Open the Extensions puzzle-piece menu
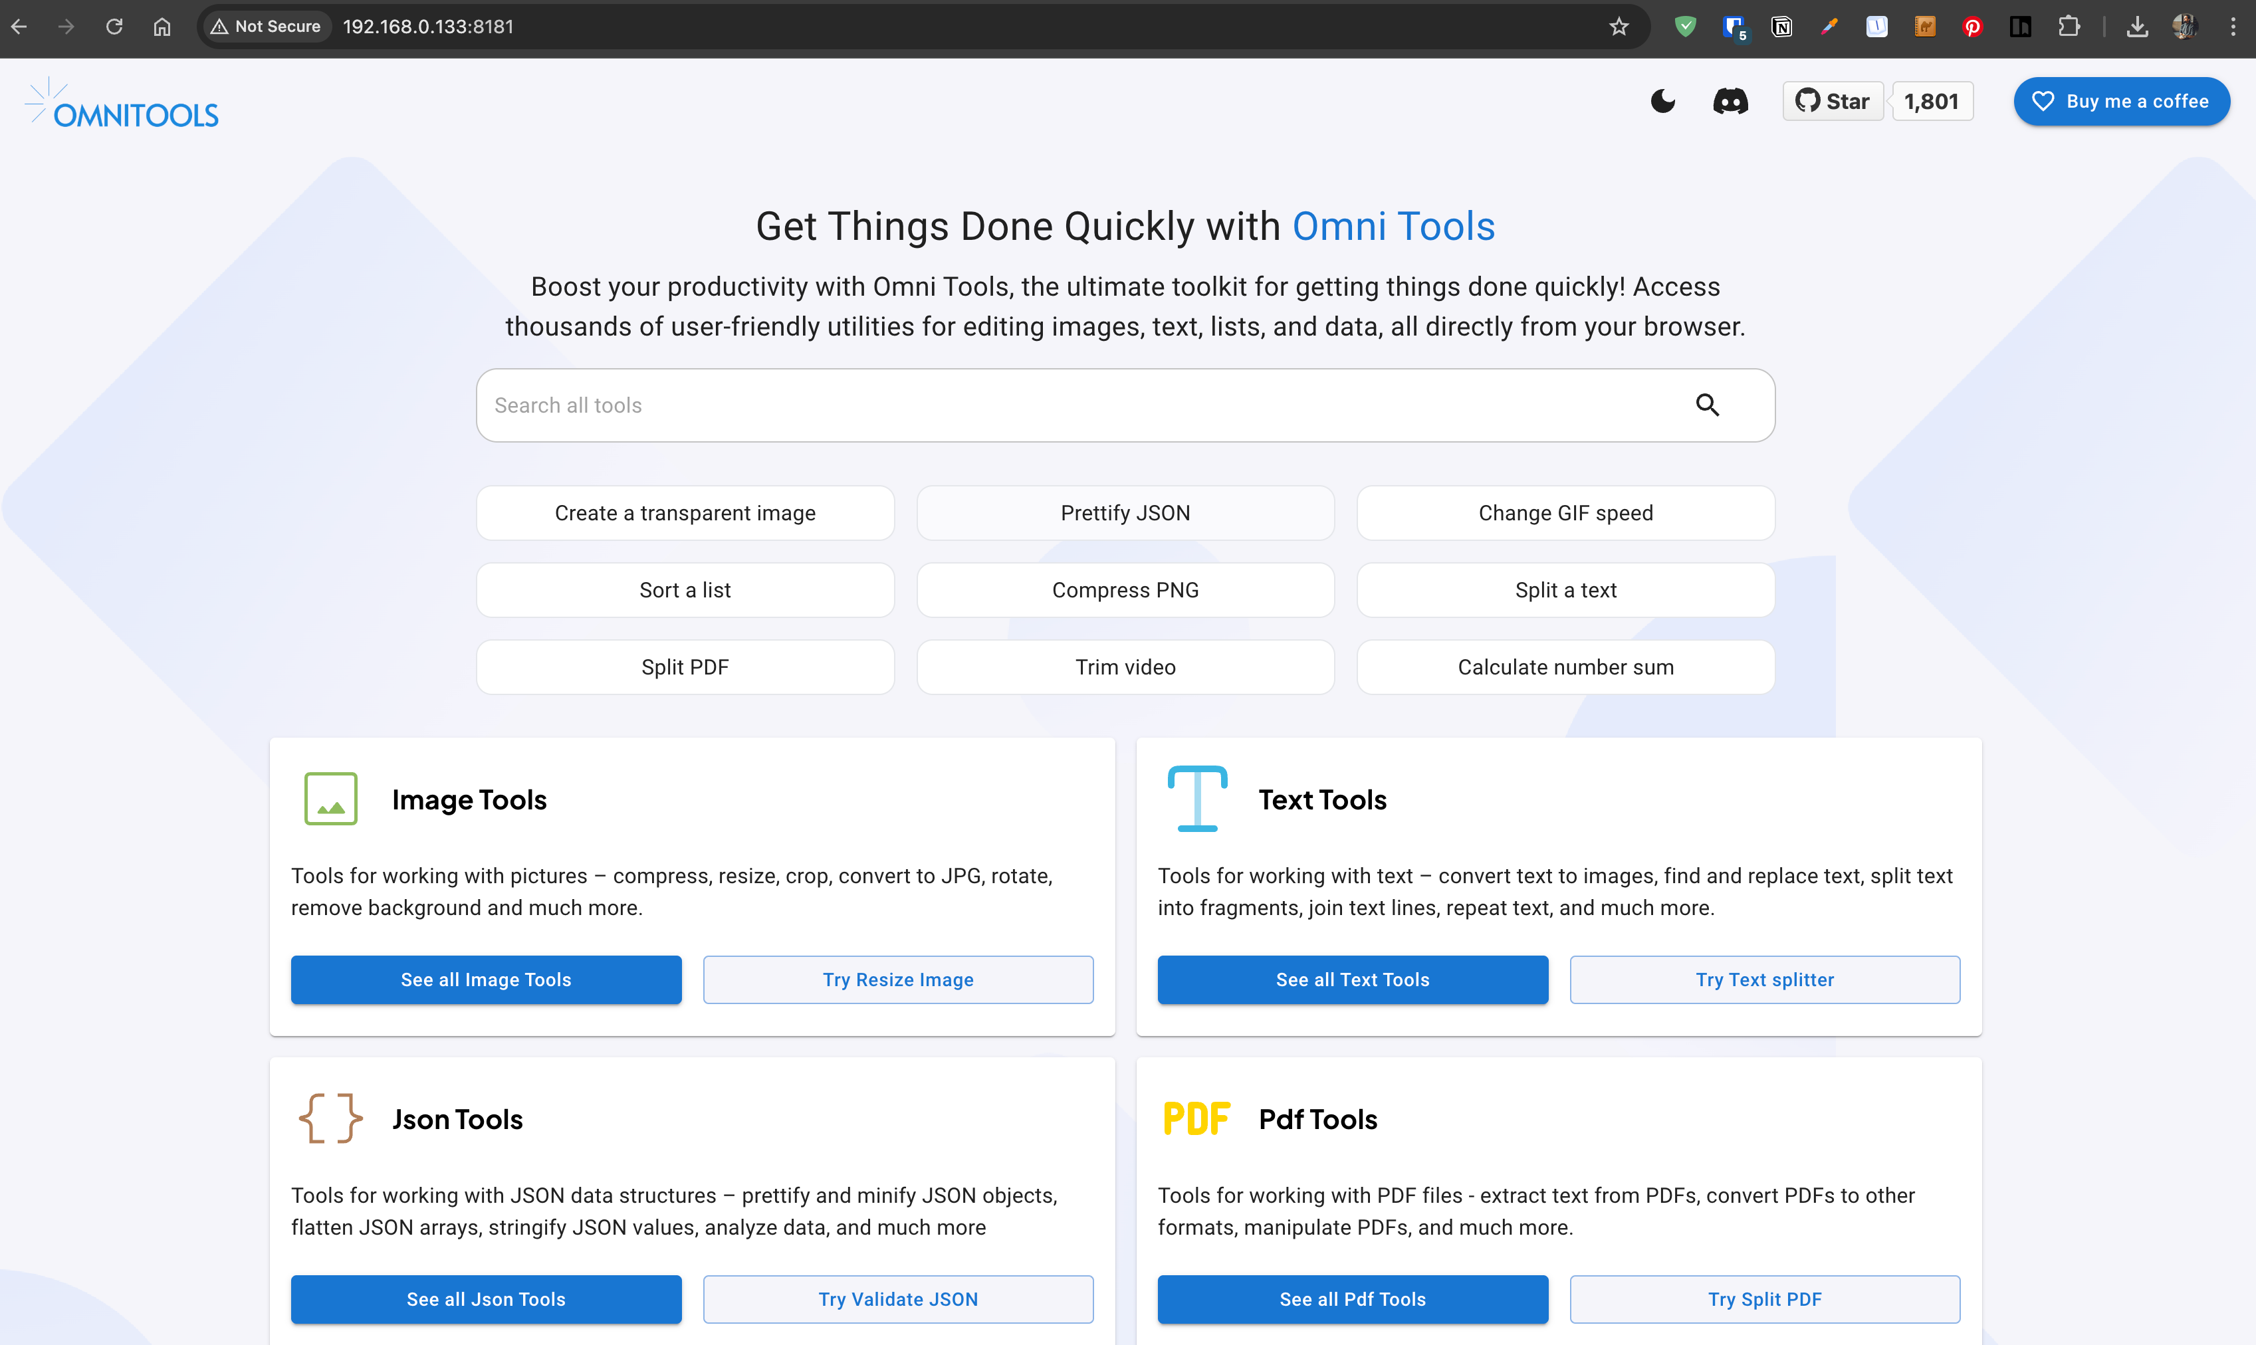The width and height of the screenshot is (2256, 1345). (x=2069, y=27)
